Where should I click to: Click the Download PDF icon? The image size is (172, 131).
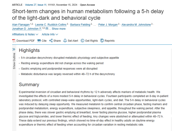click(x=14, y=41)
